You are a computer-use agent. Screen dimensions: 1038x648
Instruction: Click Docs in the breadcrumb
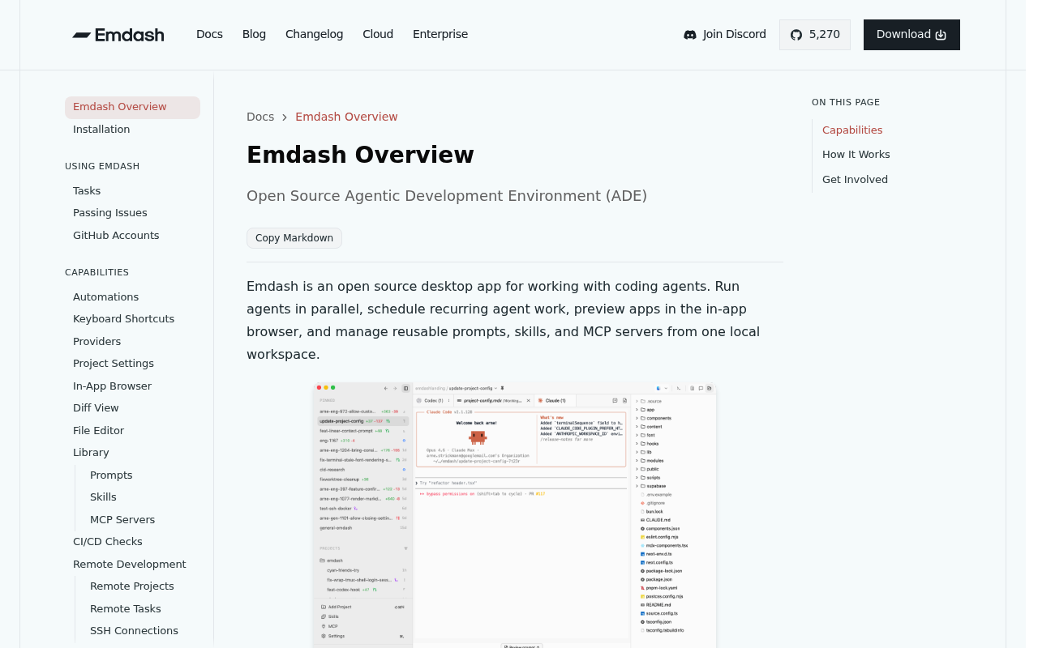[260, 117]
